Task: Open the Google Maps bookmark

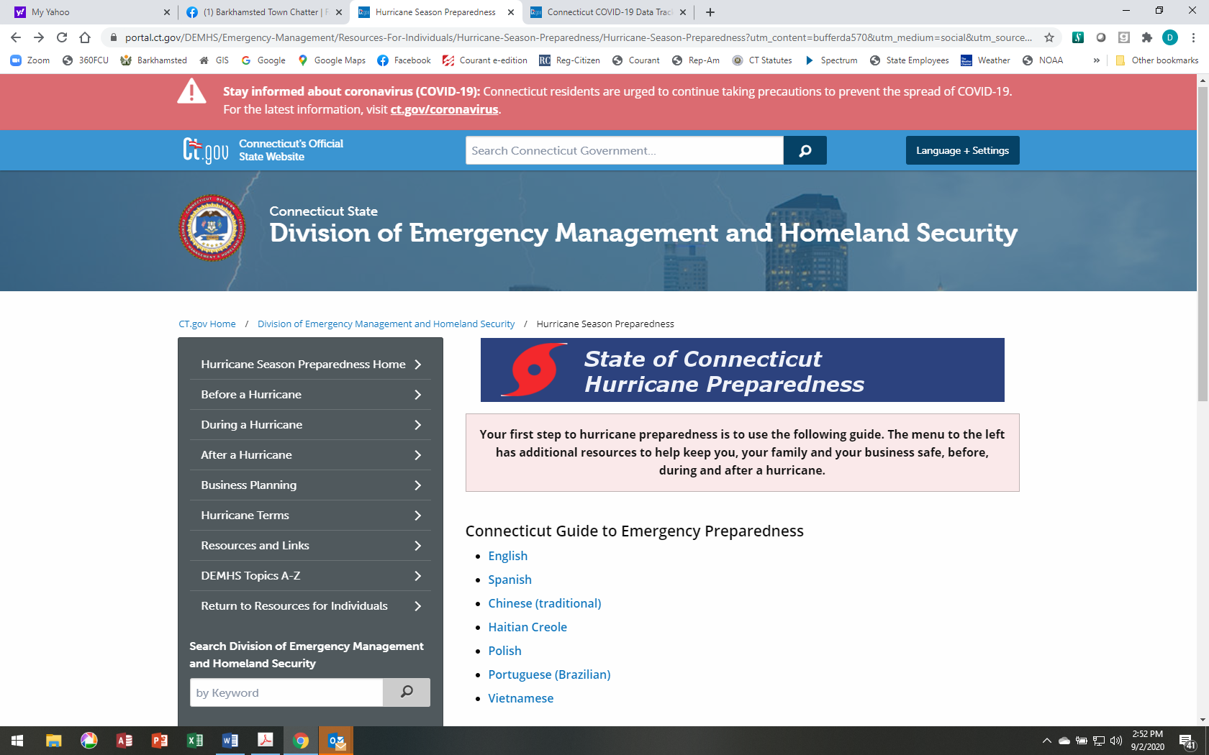Action: coord(332,60)
